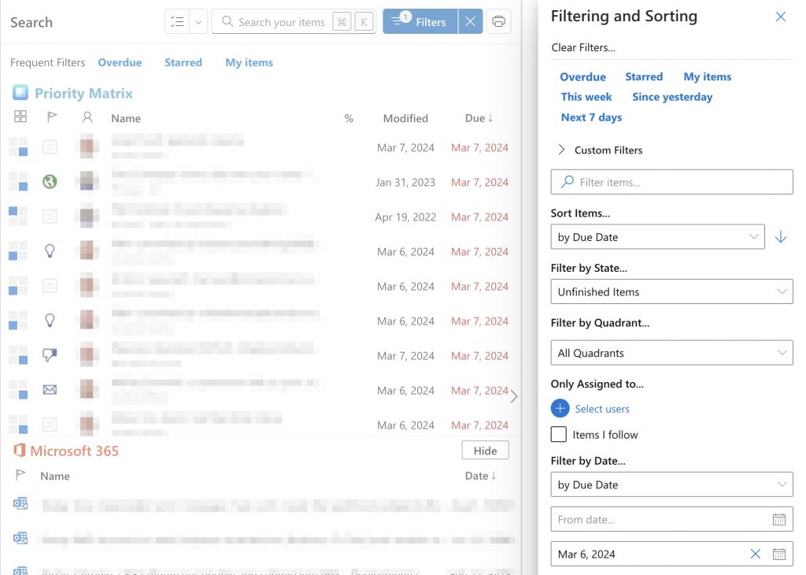Screen dimensions: 806x575
Task: Open the Filter by State dropdown
Action: [x=671, y=291]
